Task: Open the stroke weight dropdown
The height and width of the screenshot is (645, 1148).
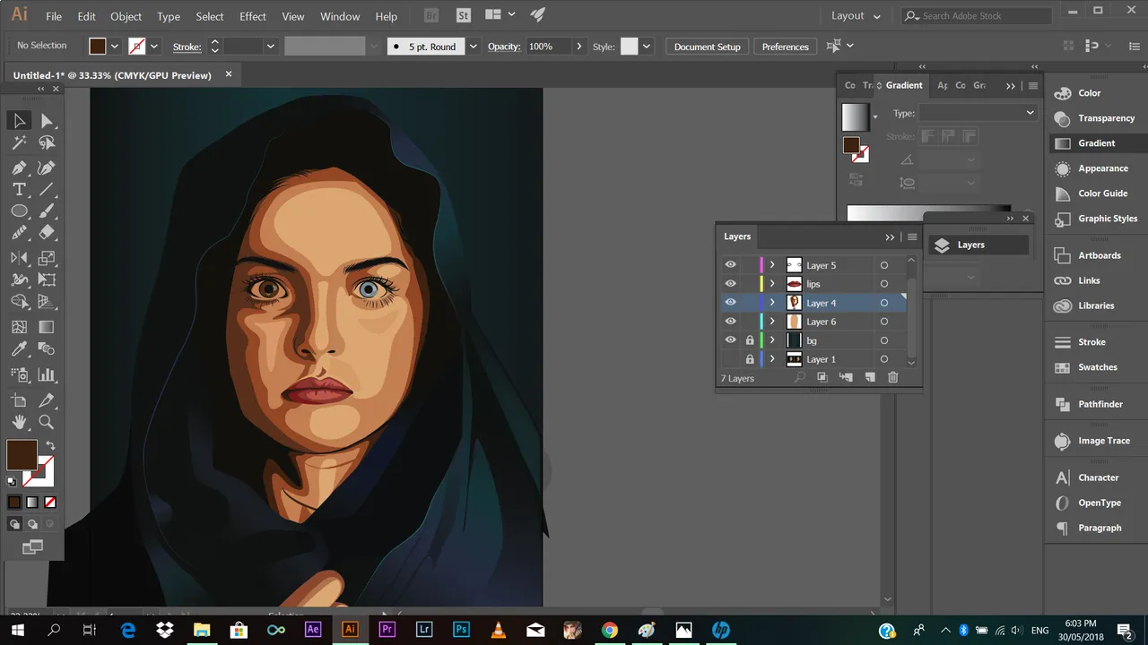Action: coord(270,47)
